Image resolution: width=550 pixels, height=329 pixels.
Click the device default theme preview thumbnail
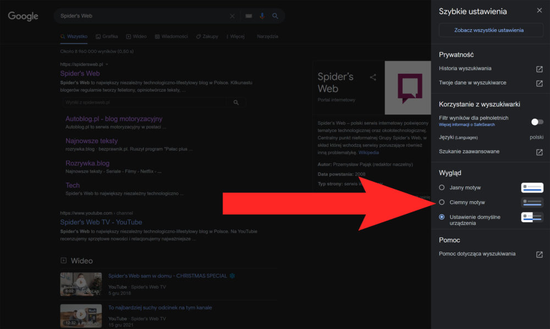(x=532, y=217)
